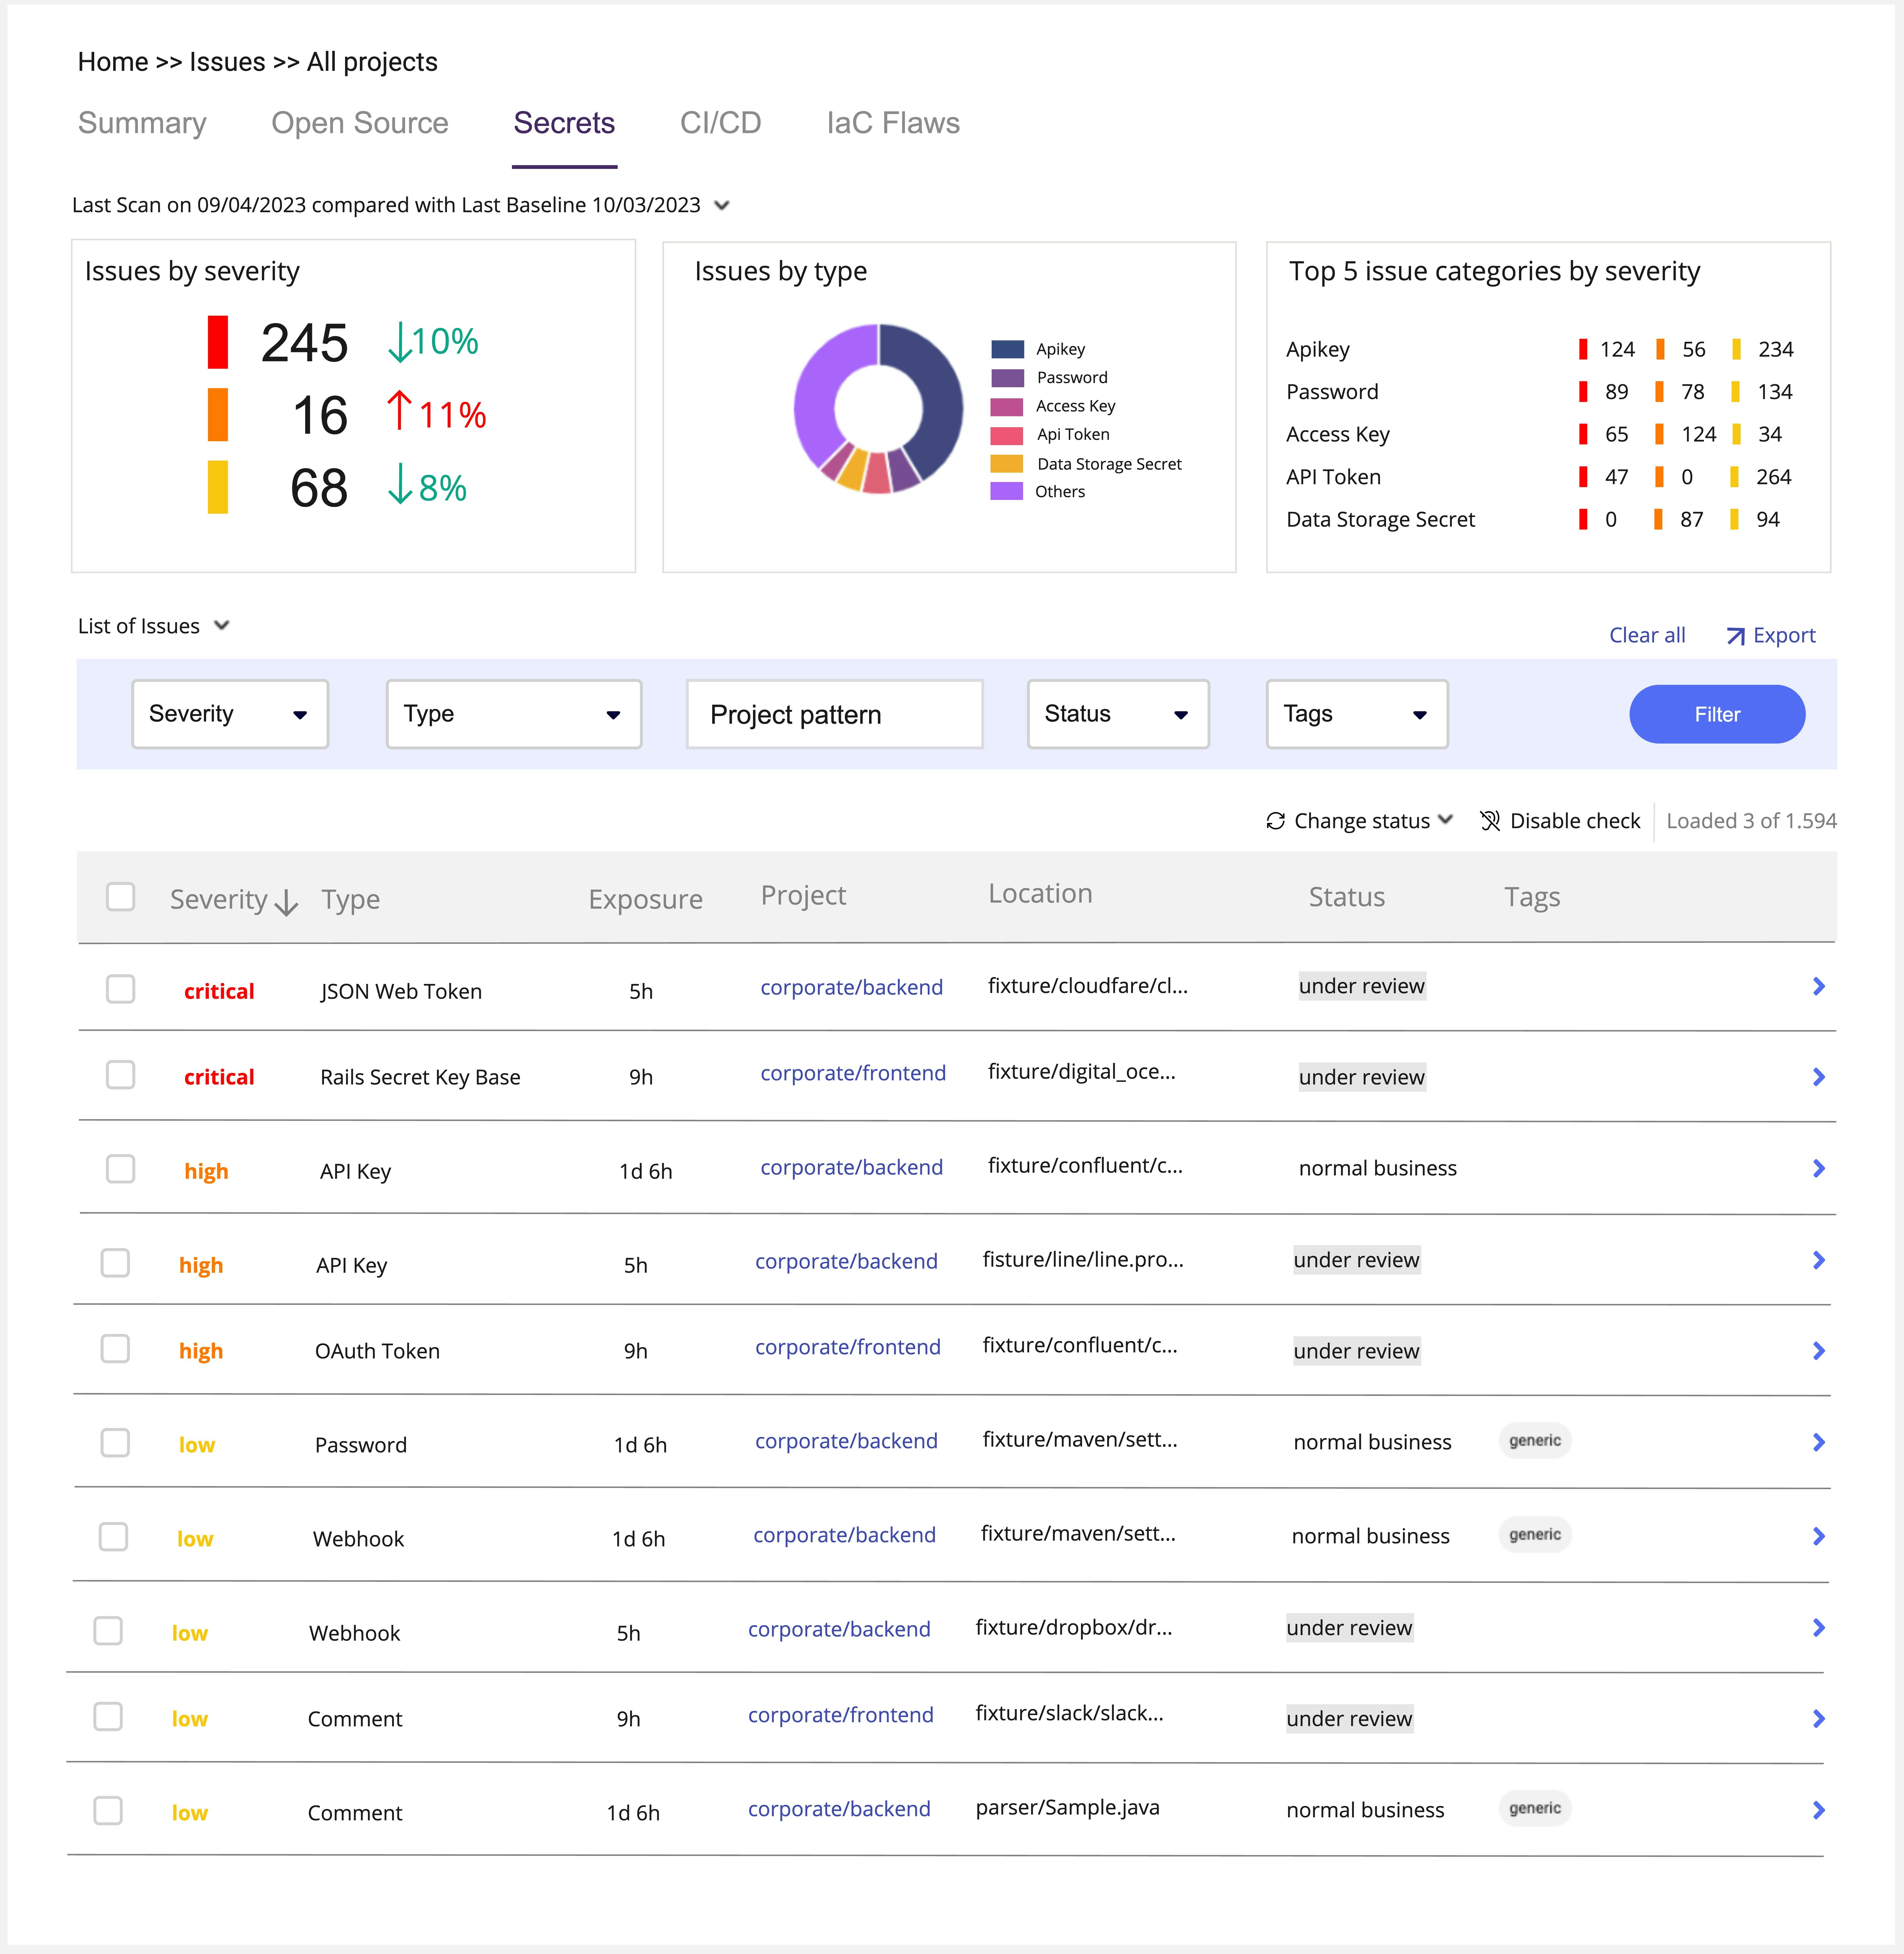The image size is (1904, 1954).
Task: Click the Data Storage Secret legend swatch
Action: (x=1007, y=464)
